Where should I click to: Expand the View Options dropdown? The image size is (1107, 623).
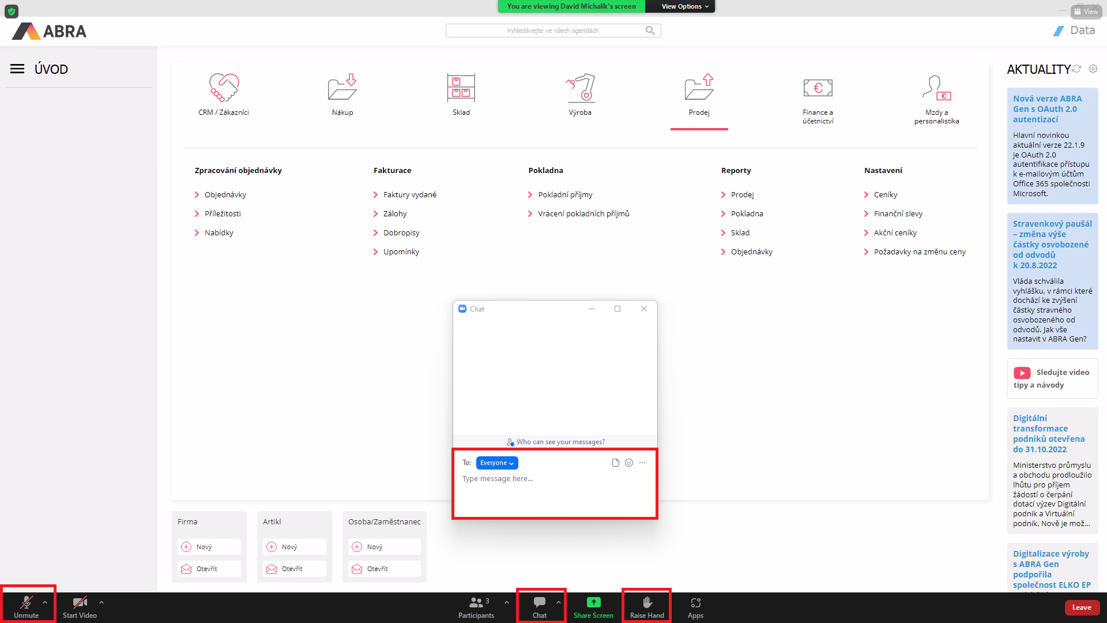684,6
